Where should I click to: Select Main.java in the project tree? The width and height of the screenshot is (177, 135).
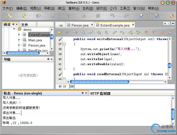35,40
